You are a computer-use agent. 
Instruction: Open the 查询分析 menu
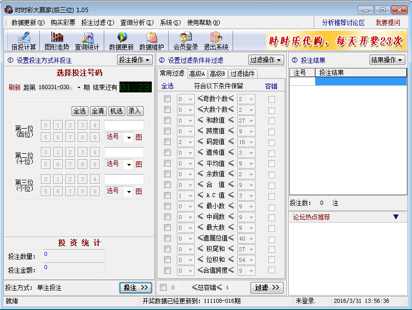pyautogui.click(x=136, y=22)
